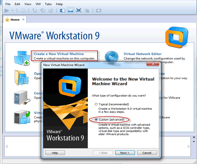Viewport: 197px width, 164px height.
Task: Open the File menu
Action: tap(8, 4)
